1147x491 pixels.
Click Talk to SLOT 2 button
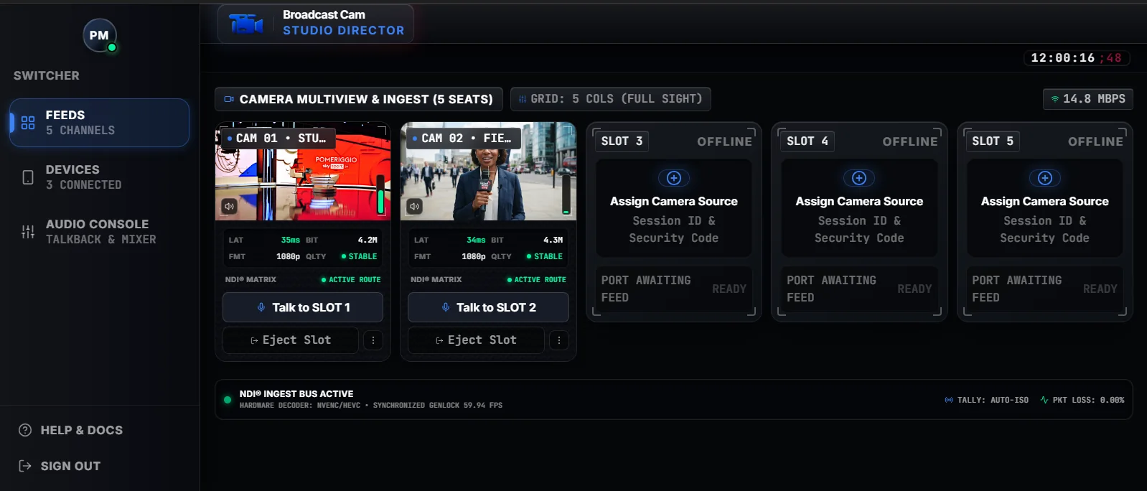pyautogui.click(x=488, y=307)
